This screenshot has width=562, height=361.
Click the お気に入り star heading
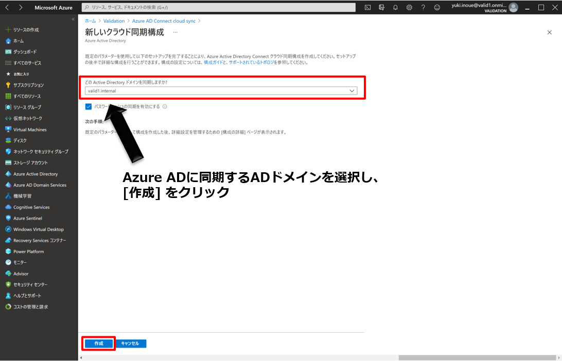(x=17, y=74)
